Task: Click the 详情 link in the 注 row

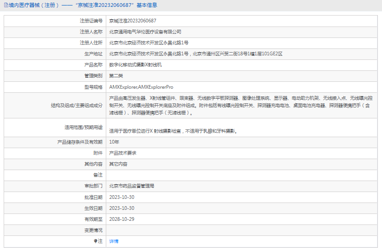Action: pyautogui.click(x=114, y=241)
